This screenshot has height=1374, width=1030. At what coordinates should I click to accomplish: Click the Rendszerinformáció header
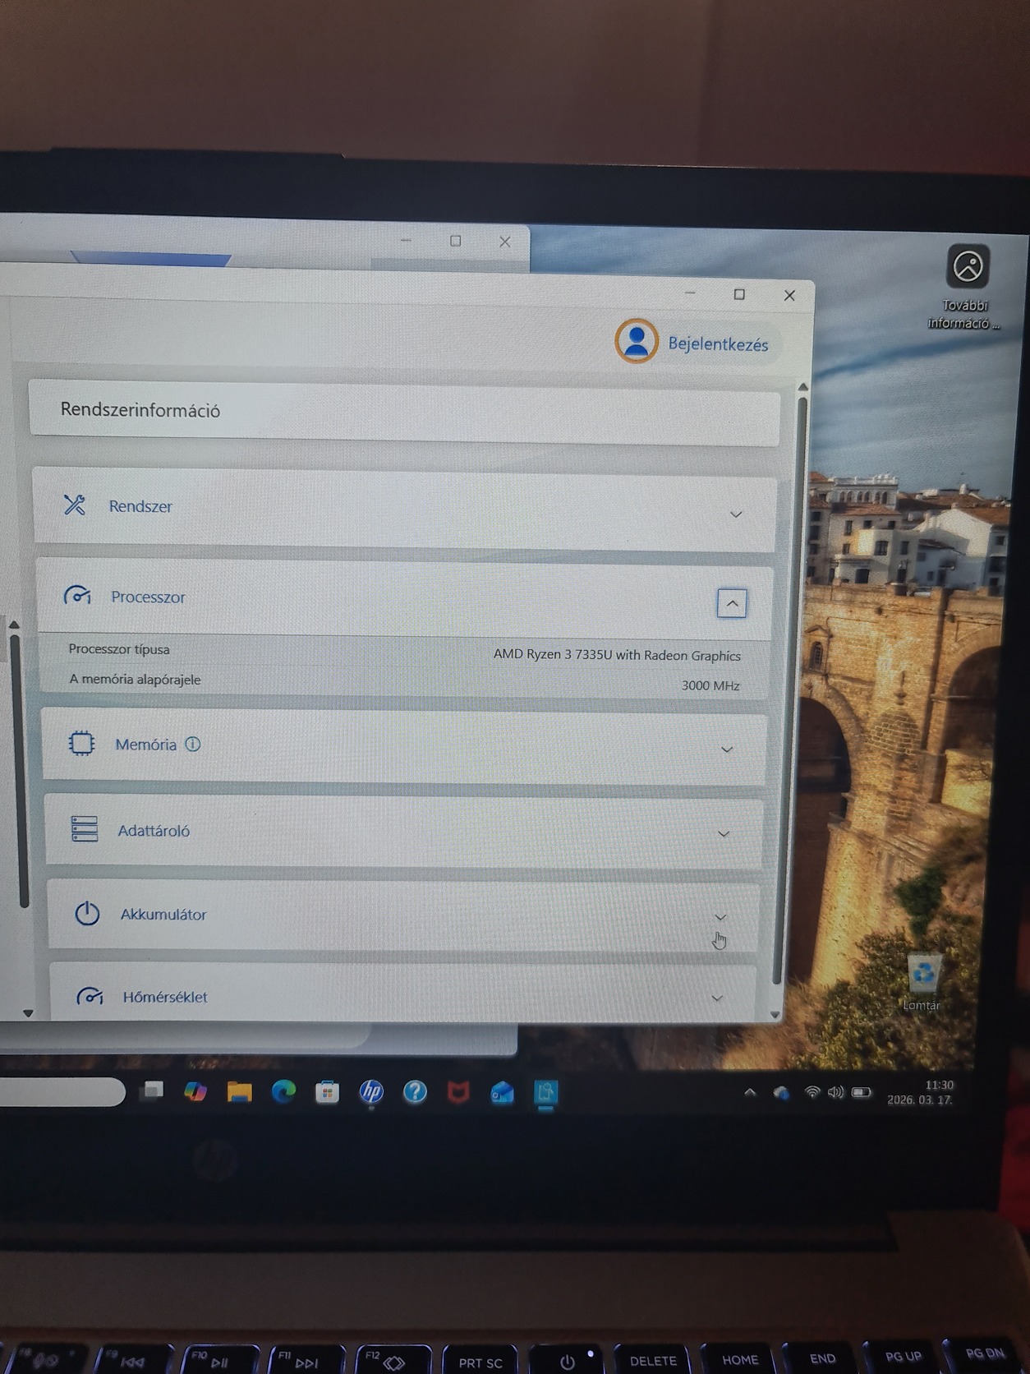click(140, 410)
